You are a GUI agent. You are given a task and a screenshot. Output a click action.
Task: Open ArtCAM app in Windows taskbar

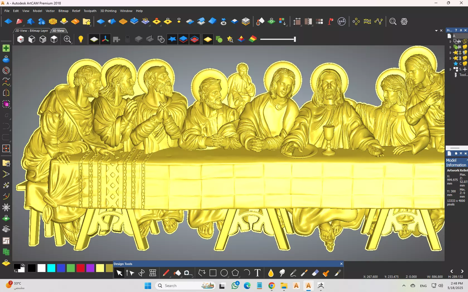pos(308,286)
